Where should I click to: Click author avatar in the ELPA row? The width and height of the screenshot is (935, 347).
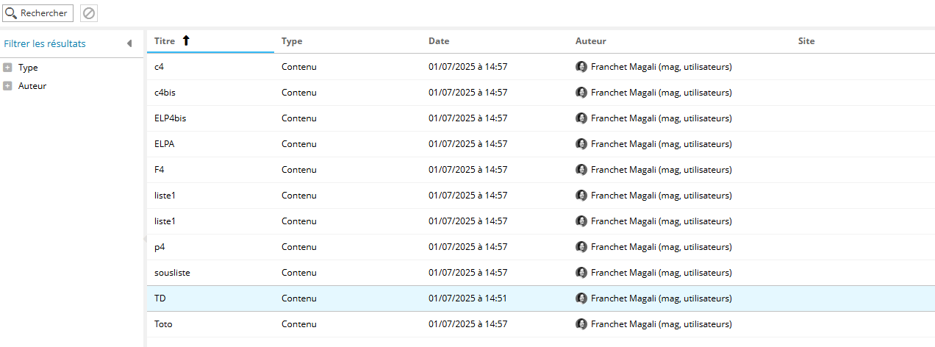(x=581, y=144)
